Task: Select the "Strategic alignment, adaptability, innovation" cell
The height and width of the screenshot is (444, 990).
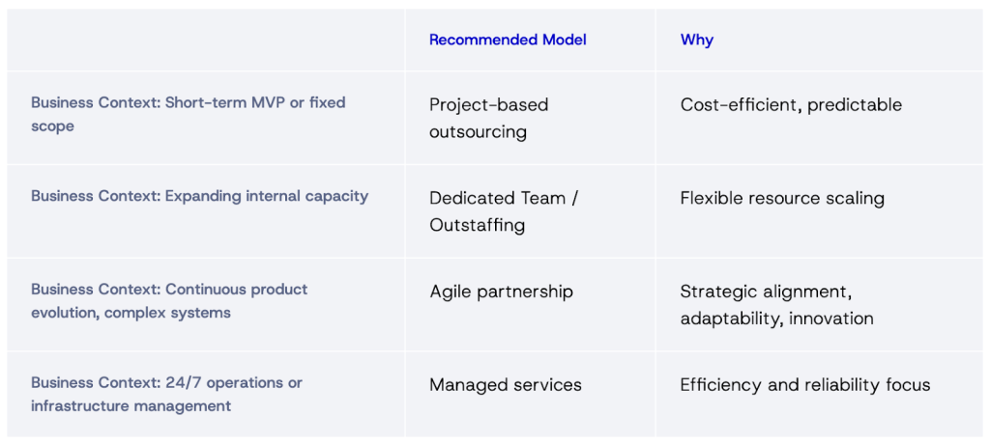Action: click(776, 305)
